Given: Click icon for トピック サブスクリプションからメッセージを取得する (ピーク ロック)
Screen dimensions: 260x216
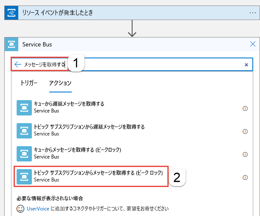Looking at the screenshot, I should click(24, 177).
